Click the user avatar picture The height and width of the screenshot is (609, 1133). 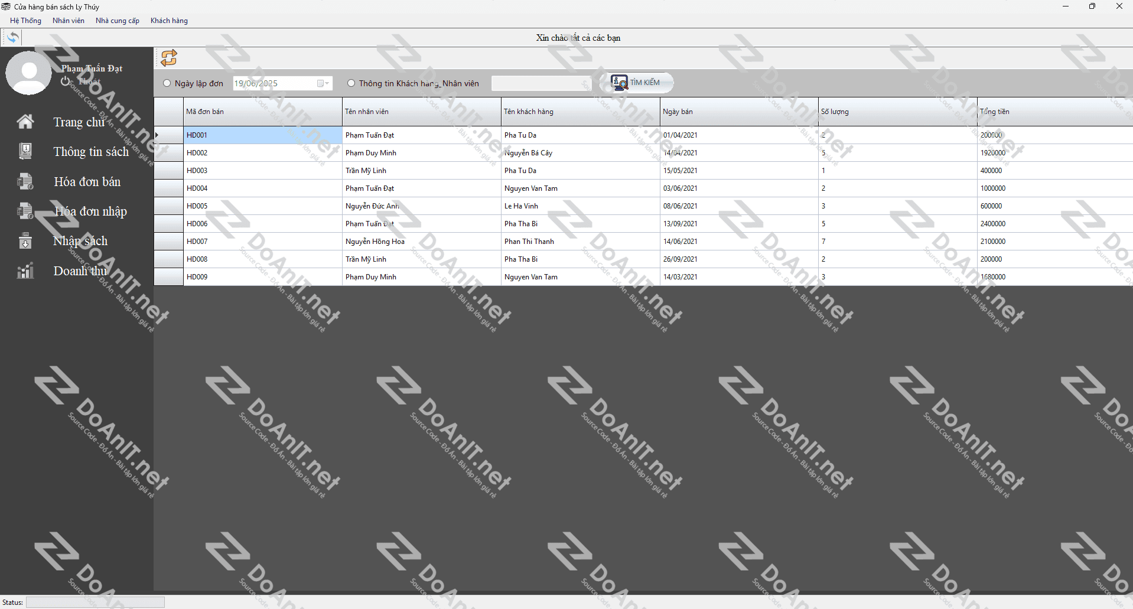28,73
